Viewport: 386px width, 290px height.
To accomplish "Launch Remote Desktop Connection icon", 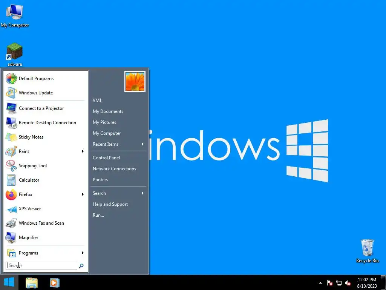I will coord(11,123).
